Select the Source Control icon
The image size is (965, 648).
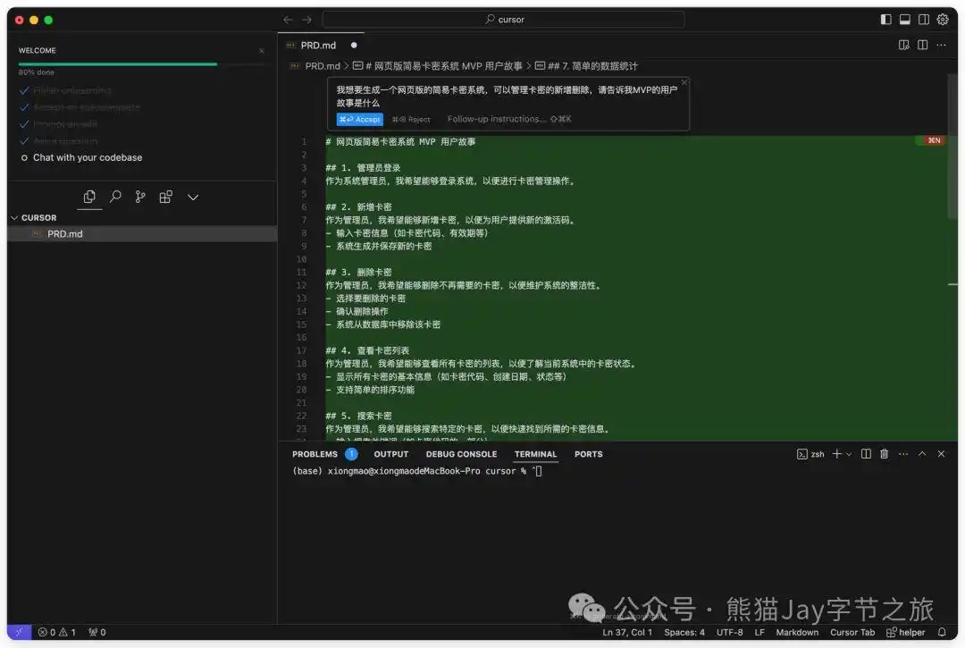(x=140, y=197)
